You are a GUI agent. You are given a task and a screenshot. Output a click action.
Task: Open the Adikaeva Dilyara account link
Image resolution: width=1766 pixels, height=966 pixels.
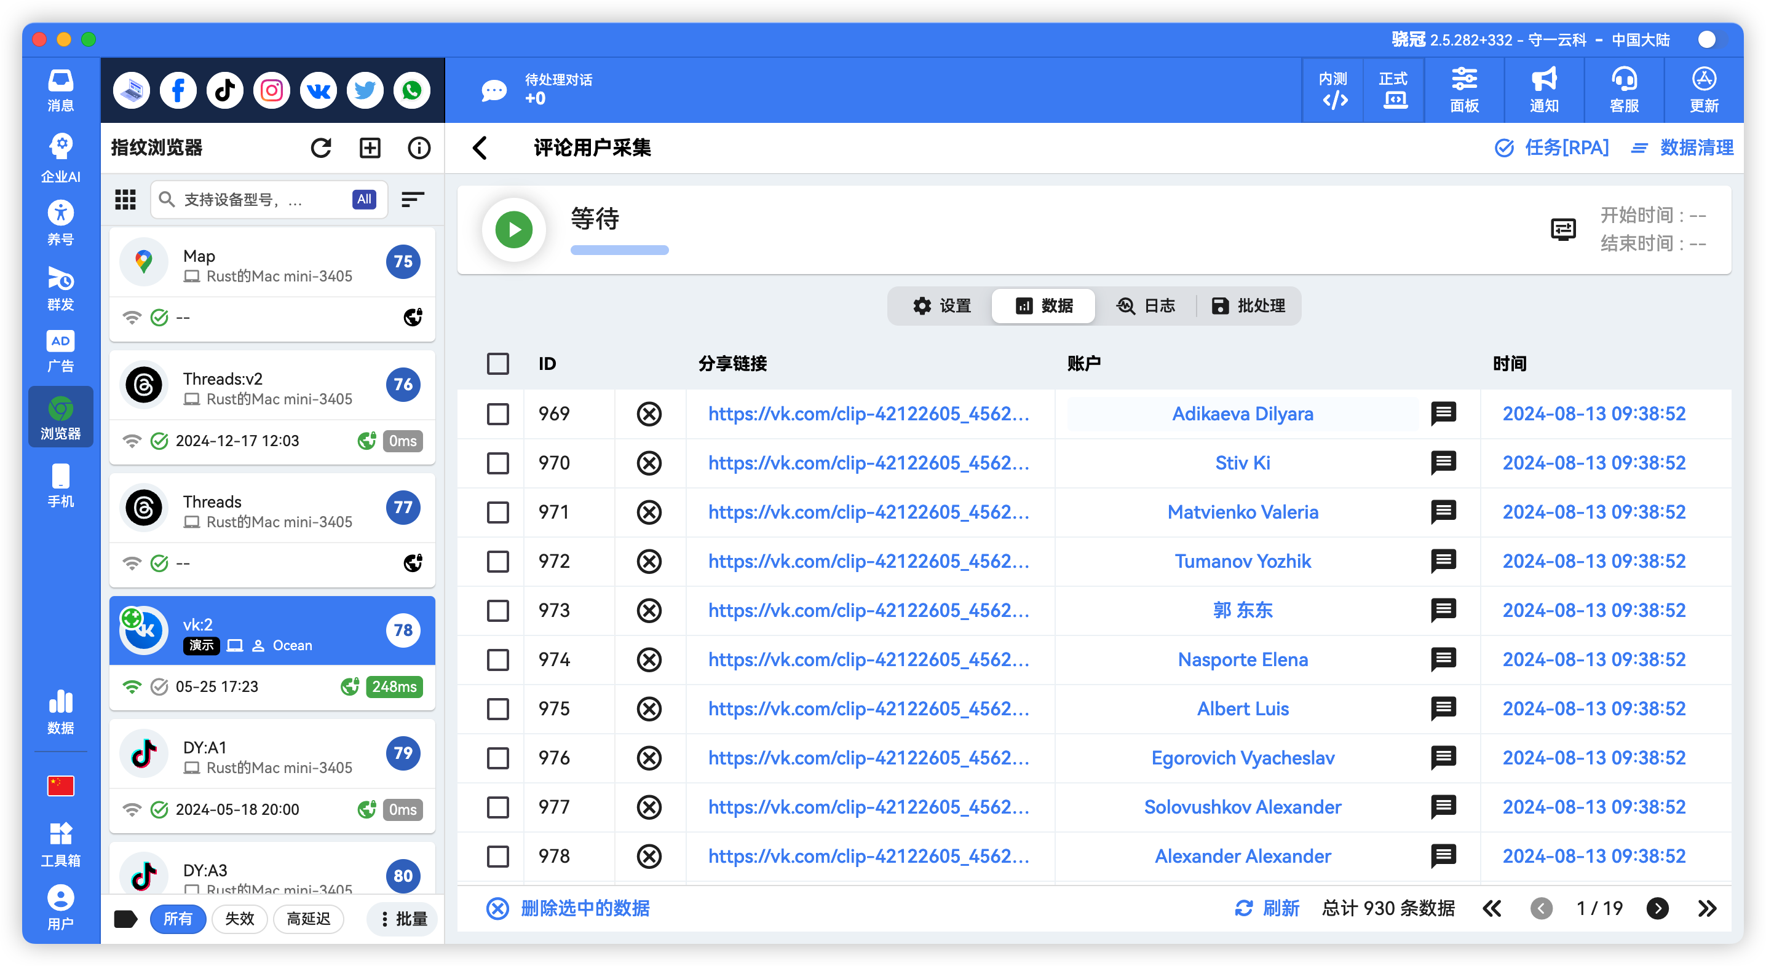coord(1243,413)
